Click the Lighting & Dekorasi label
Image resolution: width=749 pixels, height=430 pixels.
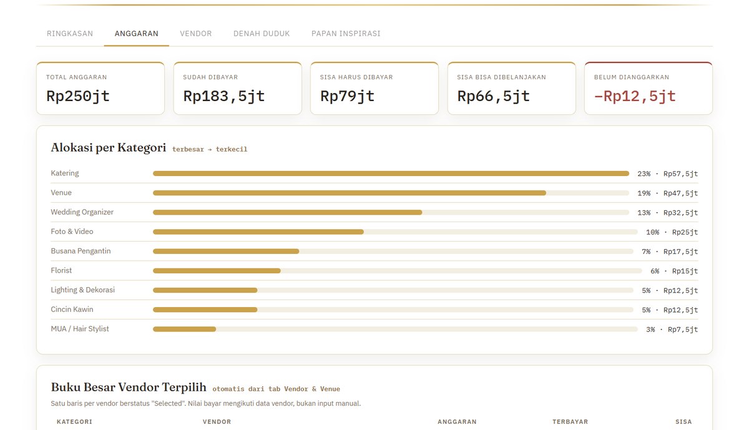coord(83,290)
